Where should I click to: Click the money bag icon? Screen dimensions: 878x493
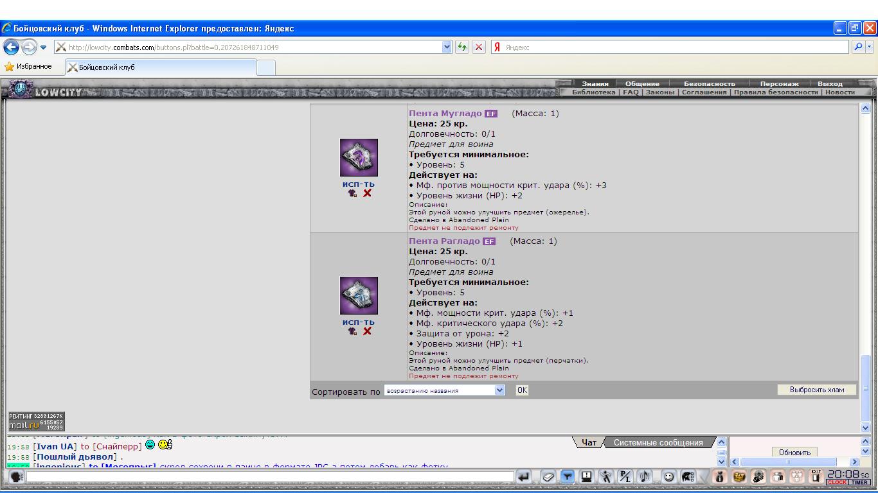720,477
